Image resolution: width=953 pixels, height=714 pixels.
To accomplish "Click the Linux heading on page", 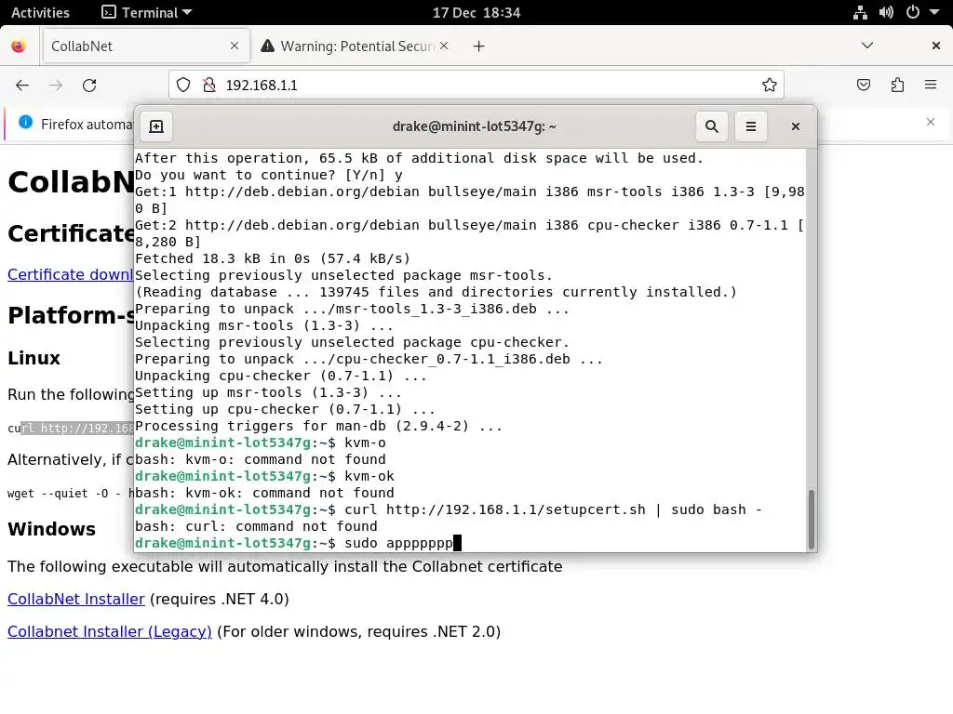I will pyautogui.click(x=34, y=358).
